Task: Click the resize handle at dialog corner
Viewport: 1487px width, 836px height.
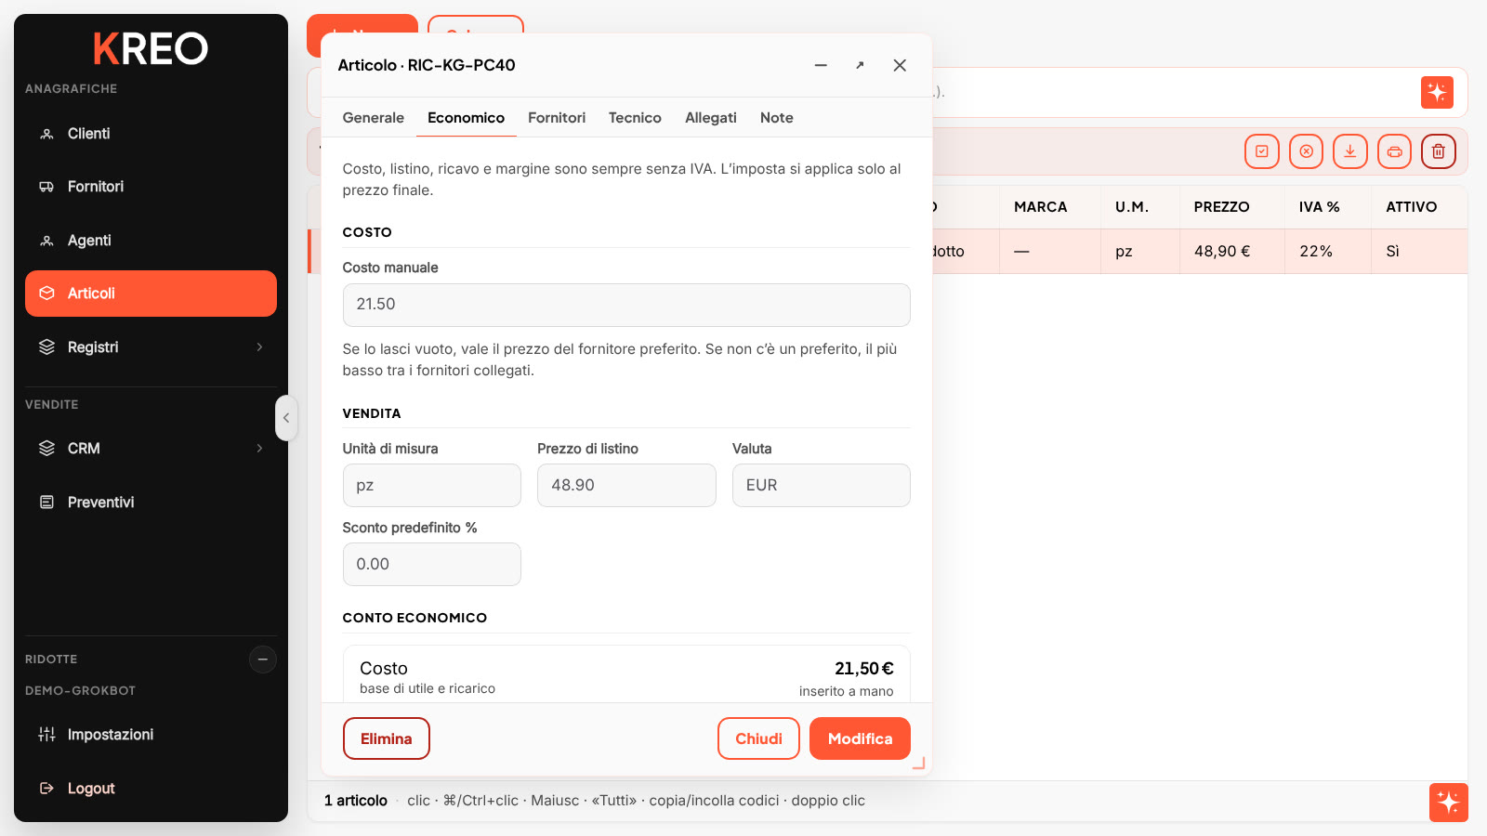Action: point(919,764)
